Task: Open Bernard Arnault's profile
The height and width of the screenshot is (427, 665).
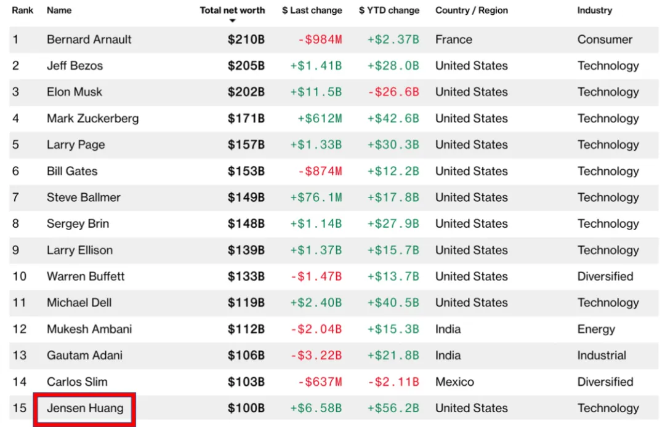Action: click(x=89, y=39)
